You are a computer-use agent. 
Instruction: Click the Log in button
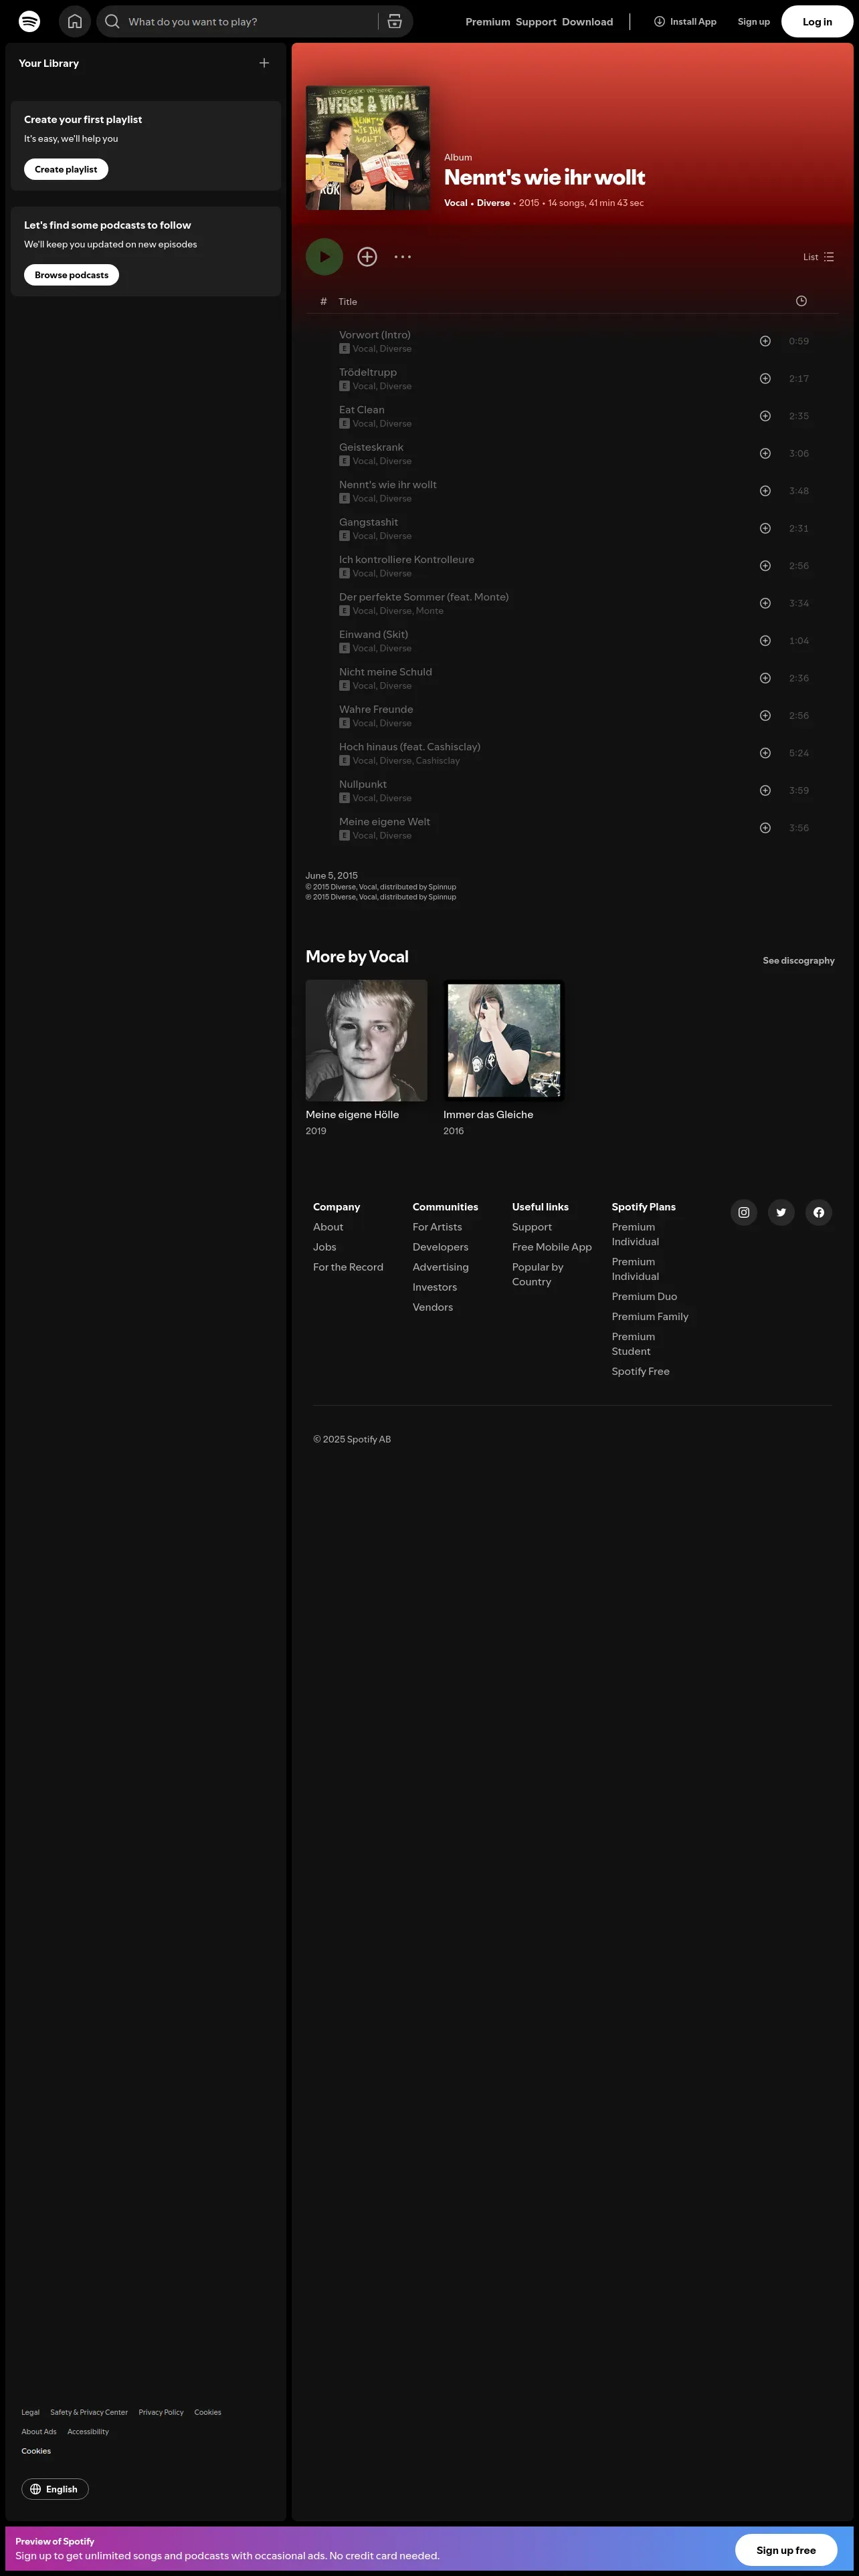point(817,21)
